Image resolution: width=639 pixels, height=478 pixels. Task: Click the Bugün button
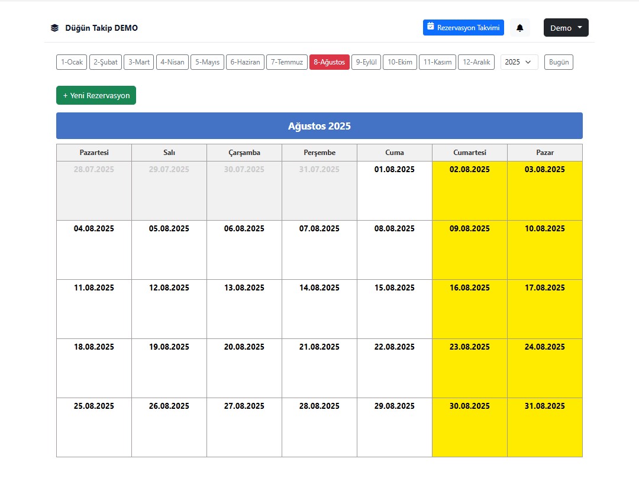pyautogui.click(x=559, y=62)
